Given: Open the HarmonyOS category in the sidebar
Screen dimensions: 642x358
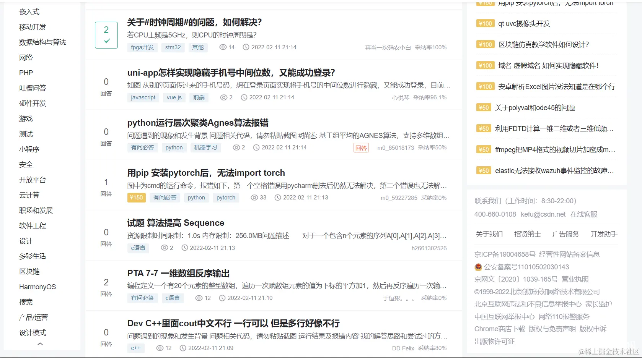Looking at the screenshot, I should (x=37, y=287).
